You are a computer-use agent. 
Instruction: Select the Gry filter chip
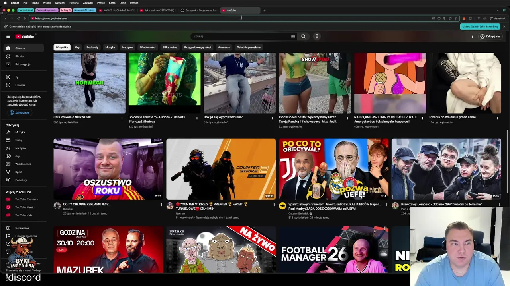click(x=77, y=47)
